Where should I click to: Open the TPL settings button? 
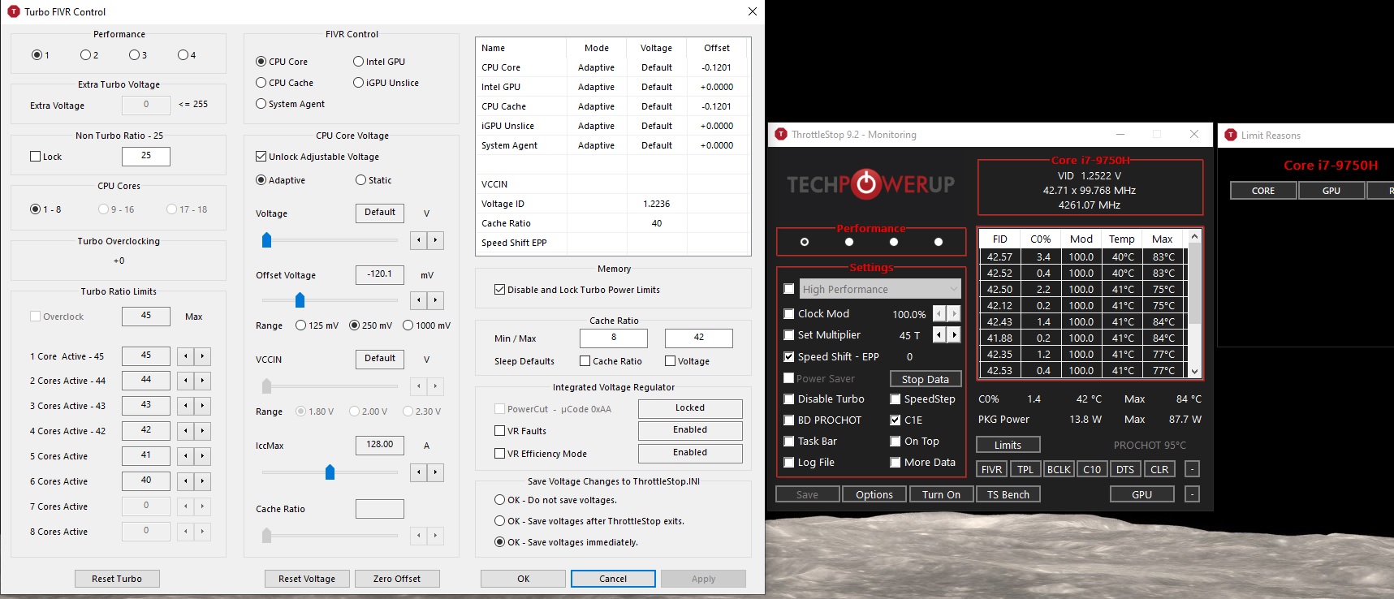(x=1025, y=469)
